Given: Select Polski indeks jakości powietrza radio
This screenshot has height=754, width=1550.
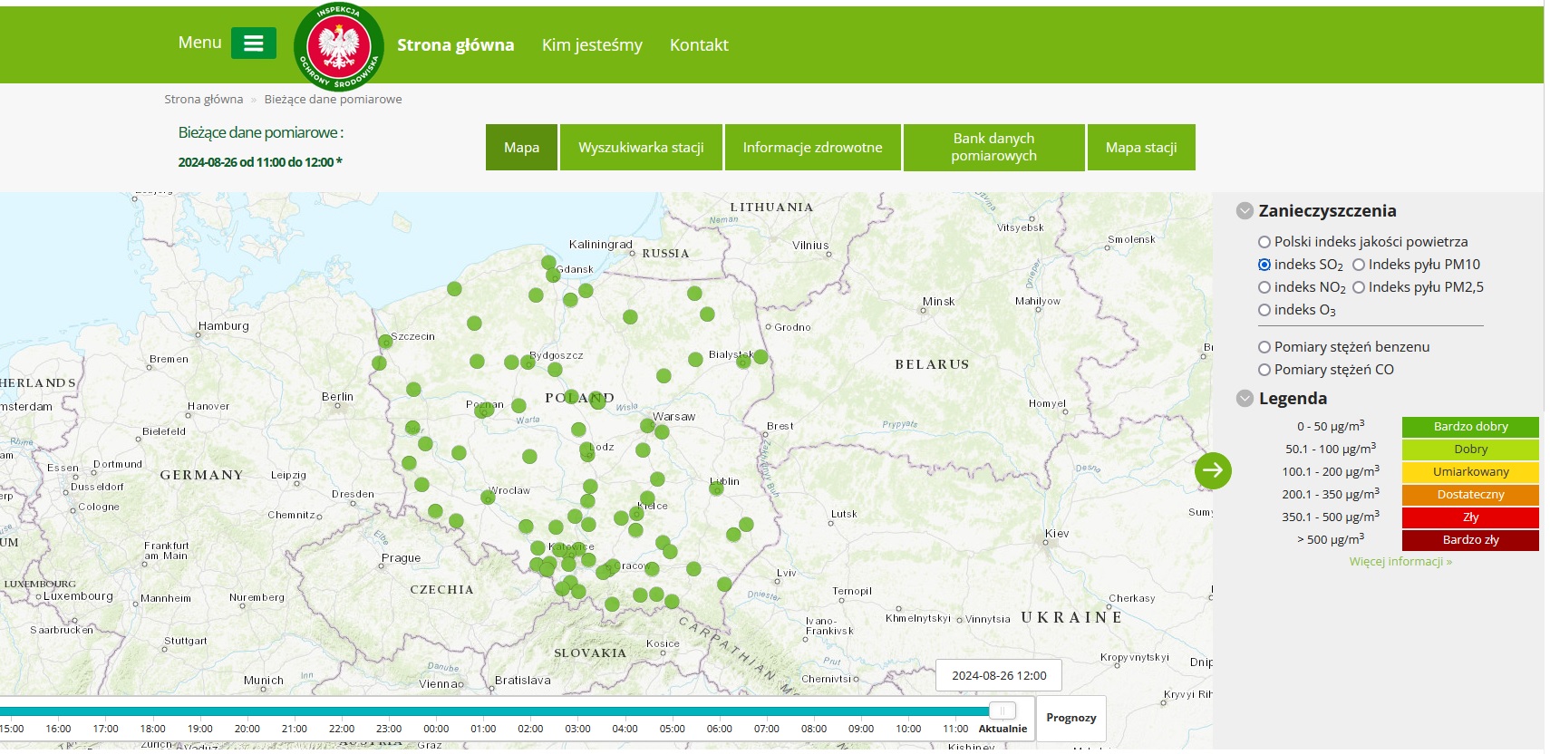Looking at the screenshot, I should click(x=1264, y=242).
